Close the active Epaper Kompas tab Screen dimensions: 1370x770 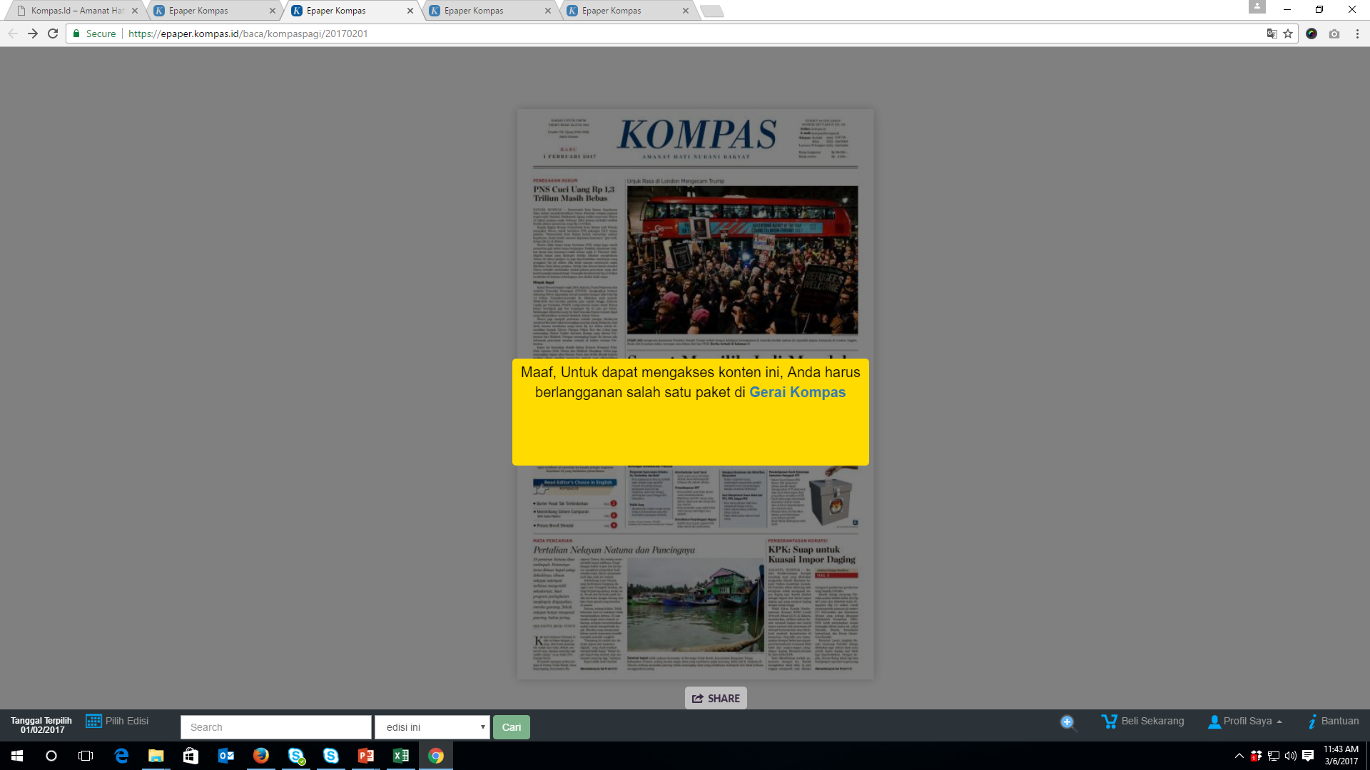click(410, 11)
